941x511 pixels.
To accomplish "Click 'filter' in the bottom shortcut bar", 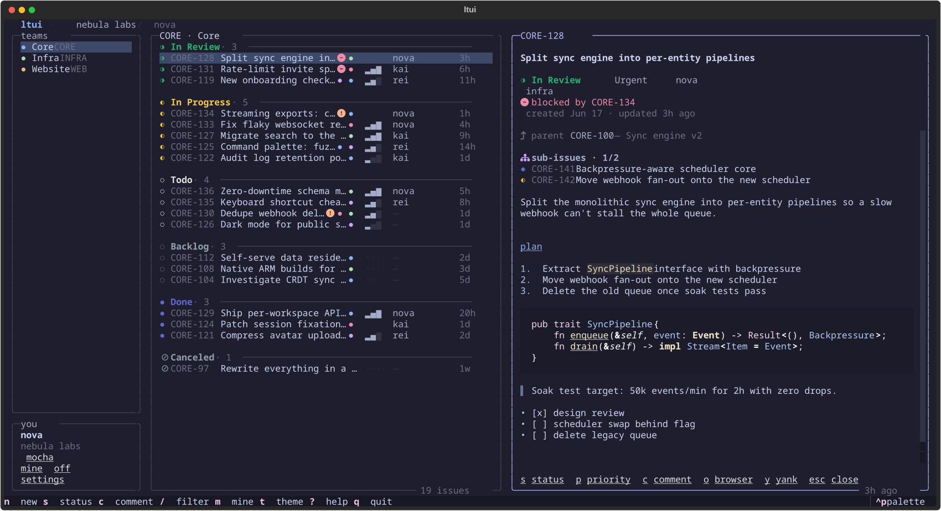I will [193, 502].
